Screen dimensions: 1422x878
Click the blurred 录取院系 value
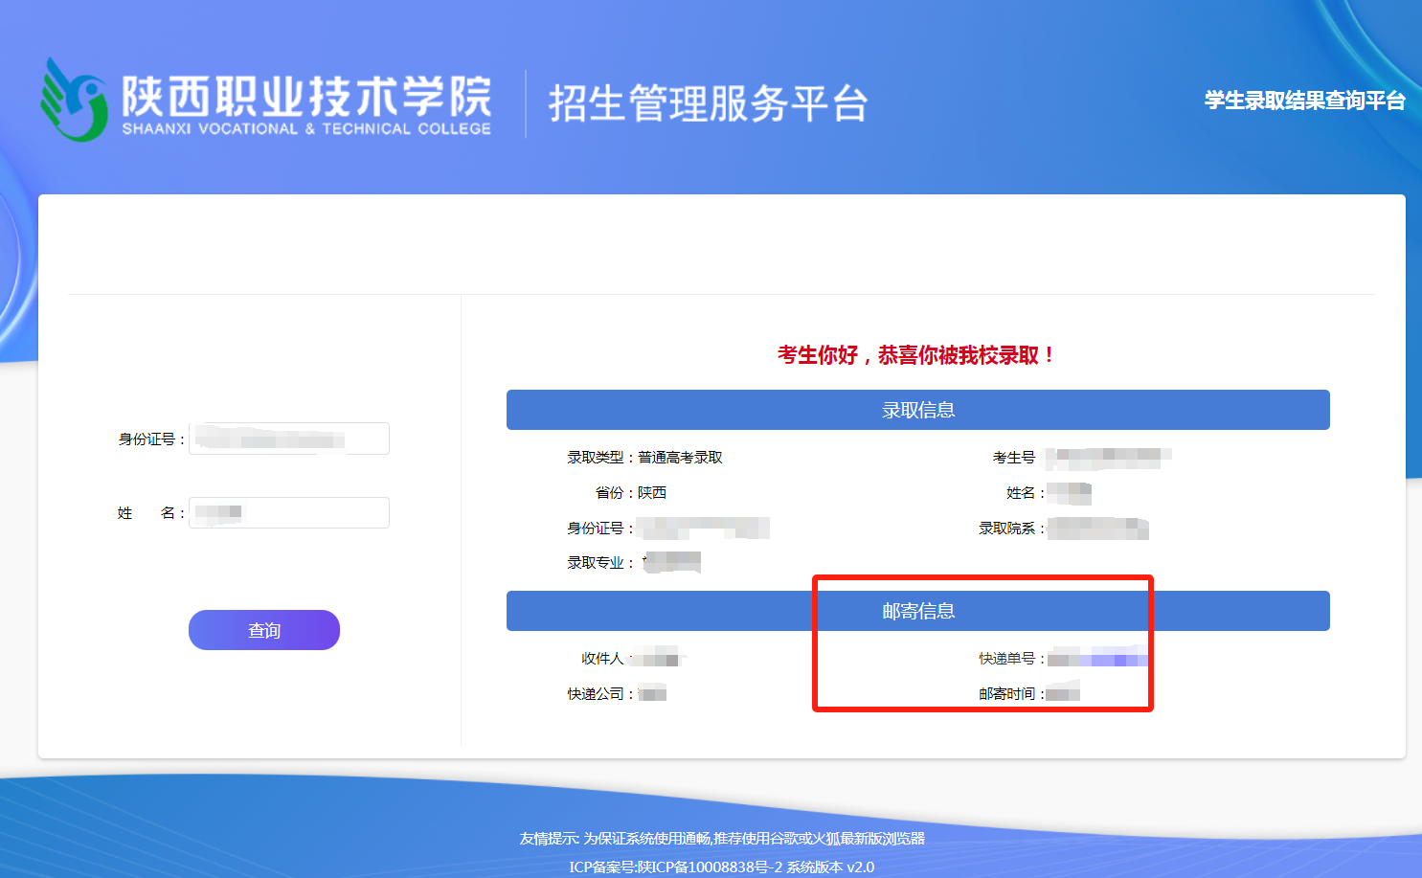[1097, 529]
